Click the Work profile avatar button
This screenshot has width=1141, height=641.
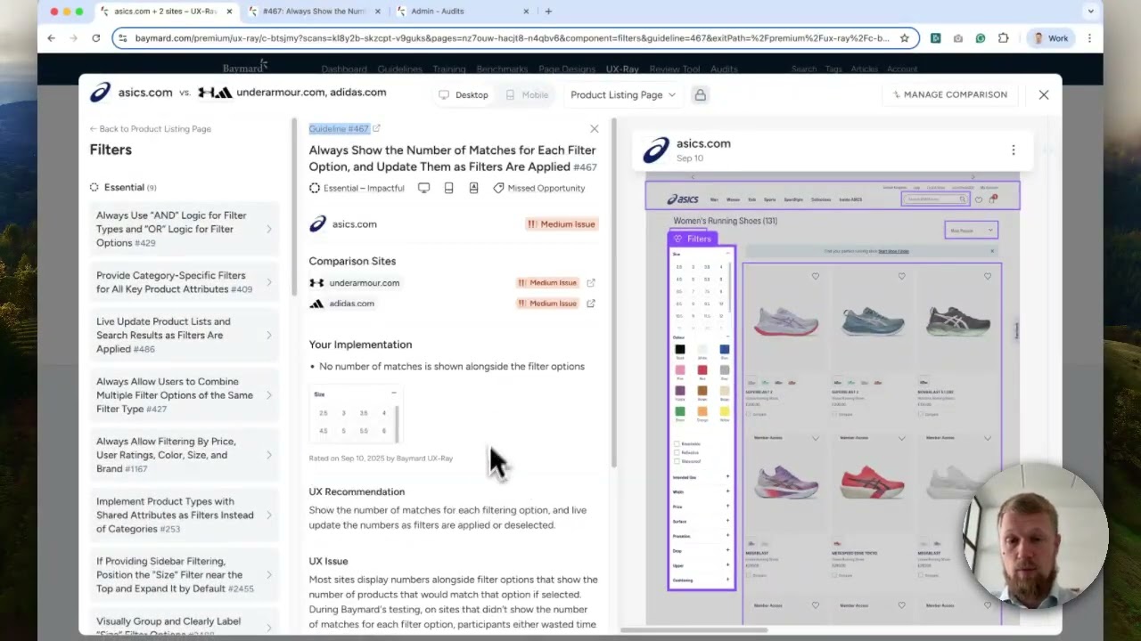click(1049, 38)
